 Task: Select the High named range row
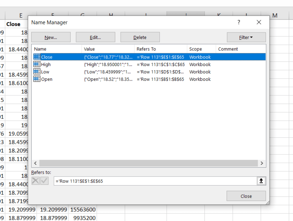click(149, 65)
